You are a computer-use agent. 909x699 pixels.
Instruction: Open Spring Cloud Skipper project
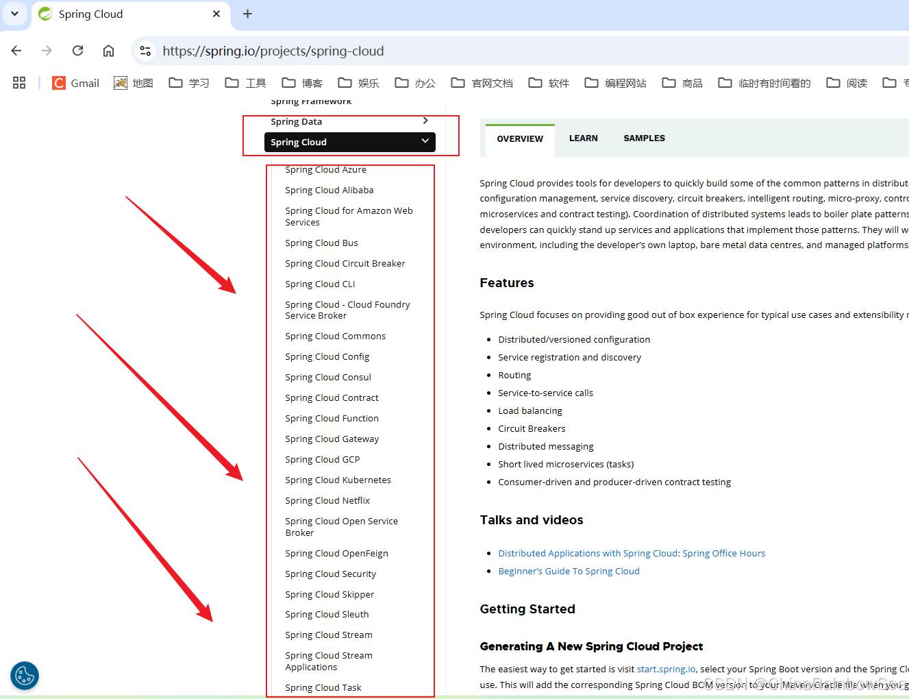click(330, 594)
